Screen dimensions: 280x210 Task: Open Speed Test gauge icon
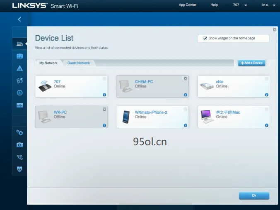pyautogui.click(x=19, y=93)
